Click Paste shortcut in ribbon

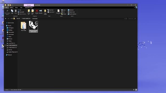tap(22, 14)
